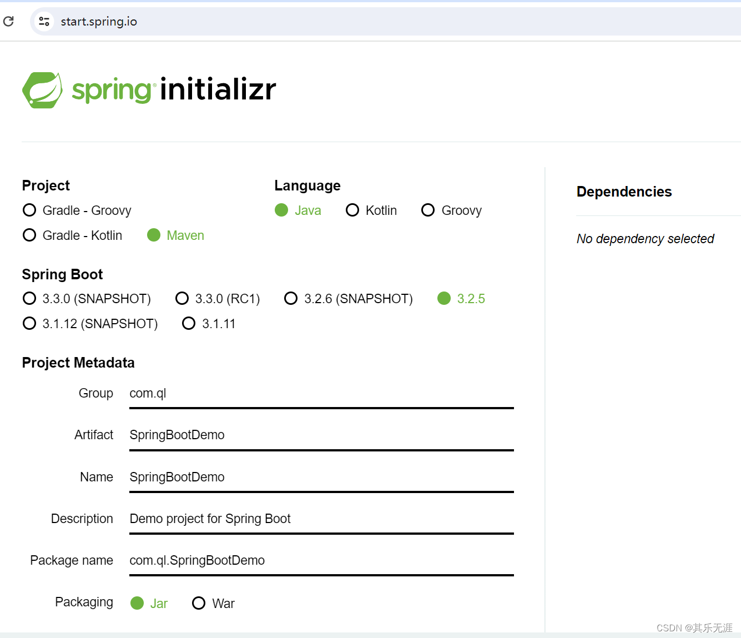Edit the Group field com.ql
This screenshot has height=638, width=741.
point(321,394)
